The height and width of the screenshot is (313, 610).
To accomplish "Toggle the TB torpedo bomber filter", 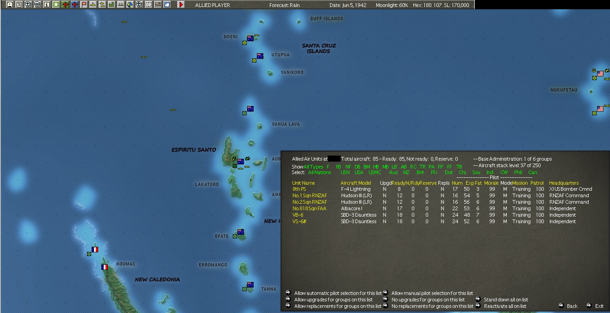I will pyautogui.click(x=459, y=167).
